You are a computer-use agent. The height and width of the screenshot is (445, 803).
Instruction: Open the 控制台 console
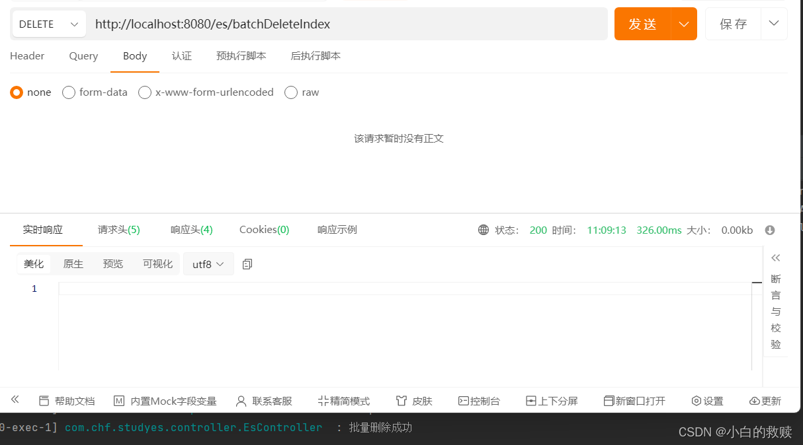tap(479, 401)
